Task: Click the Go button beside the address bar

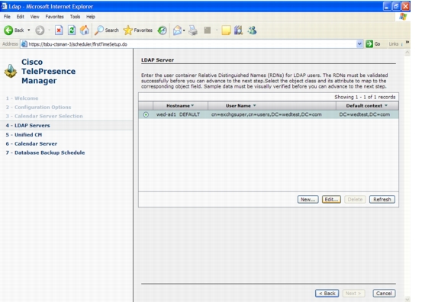Action: 373,43
